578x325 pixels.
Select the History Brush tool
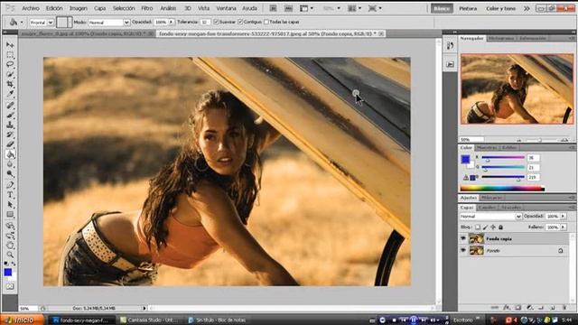(10, 135)
